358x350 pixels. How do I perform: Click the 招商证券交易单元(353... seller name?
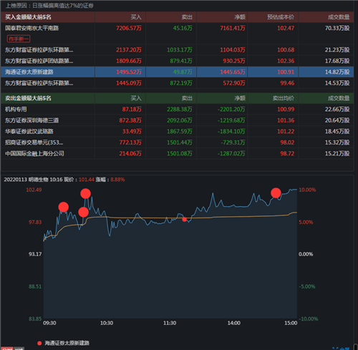[34, 142]
